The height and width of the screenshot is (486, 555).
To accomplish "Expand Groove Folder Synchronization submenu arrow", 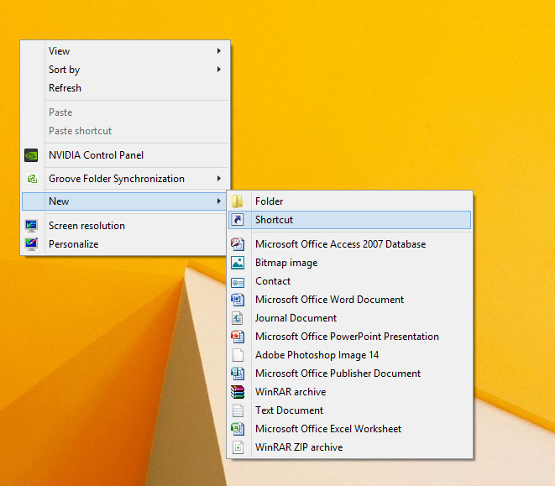I will 219,179.
